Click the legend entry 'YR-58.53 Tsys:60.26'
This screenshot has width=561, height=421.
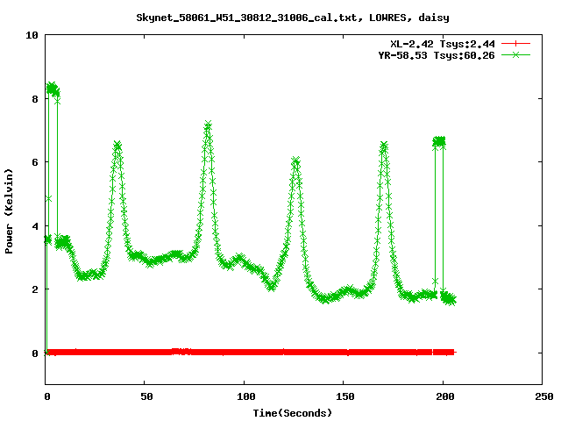(437, 55)
